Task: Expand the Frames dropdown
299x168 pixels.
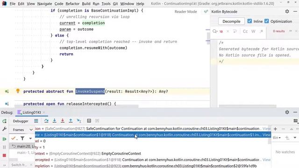Action: coord(31,130)
